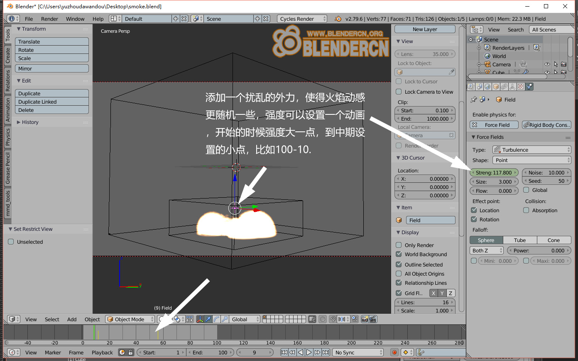The image size is (578, 361).
Task: Enable Lock to Cursor checkbox
Action: 399,81
